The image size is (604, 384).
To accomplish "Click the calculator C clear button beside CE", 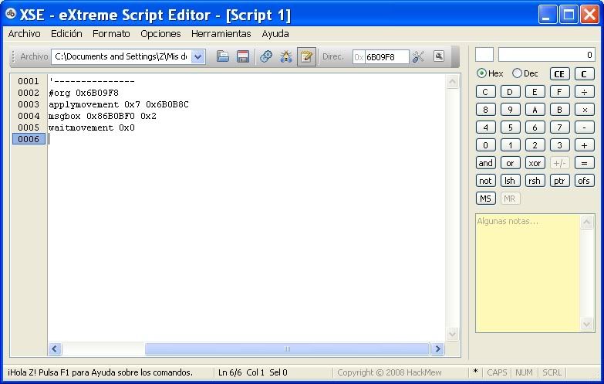I will coord(584,74).
